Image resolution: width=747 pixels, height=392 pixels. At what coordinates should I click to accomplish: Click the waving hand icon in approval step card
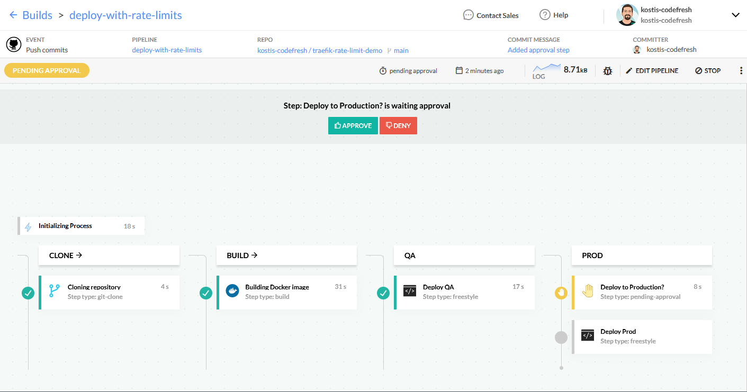588,291
